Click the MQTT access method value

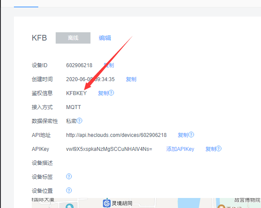tap(74, 107)
